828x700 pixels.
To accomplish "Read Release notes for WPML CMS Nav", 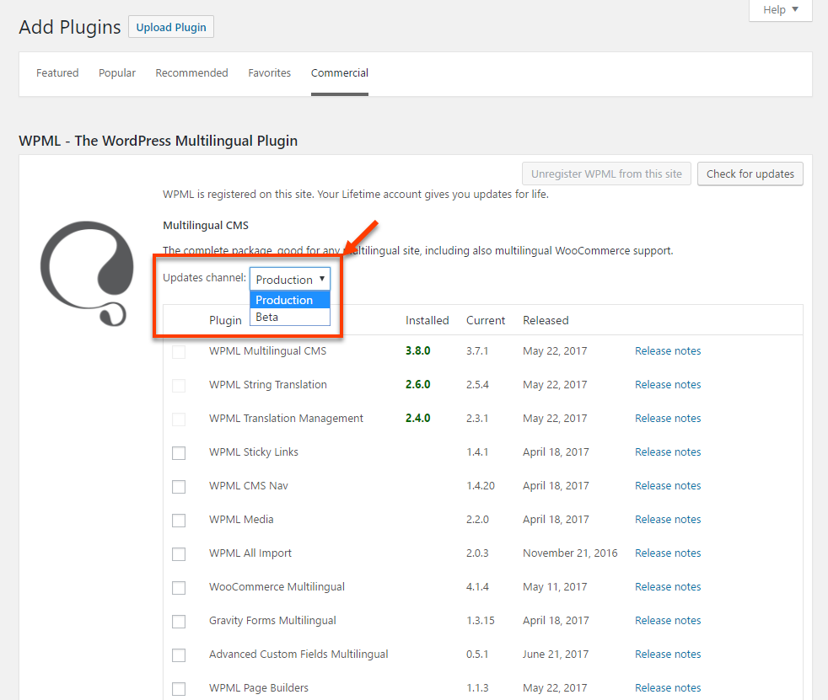I will coord(668,486).
